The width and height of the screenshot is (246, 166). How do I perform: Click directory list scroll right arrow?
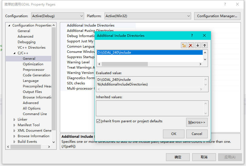(x=200, y=64)
